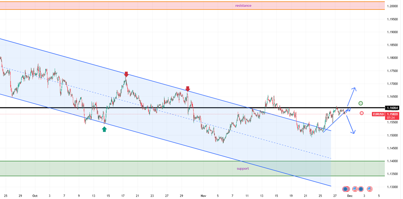Select the red down arrow near October 29
Screen dimensions: 403x199
[x=188, y=89]
